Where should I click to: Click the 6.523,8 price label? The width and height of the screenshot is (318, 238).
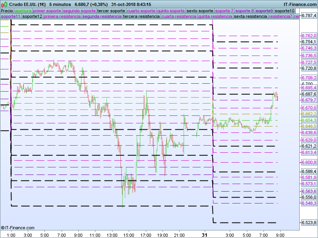(x=309, y=223)
